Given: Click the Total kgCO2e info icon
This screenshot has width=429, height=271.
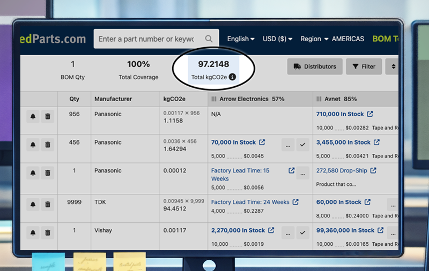Looking at the screenshot, I should [x=232, y=77].
